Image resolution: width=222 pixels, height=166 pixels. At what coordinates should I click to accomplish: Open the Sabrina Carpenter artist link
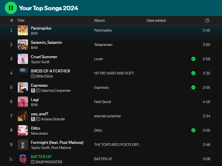(x=56, y=90)
